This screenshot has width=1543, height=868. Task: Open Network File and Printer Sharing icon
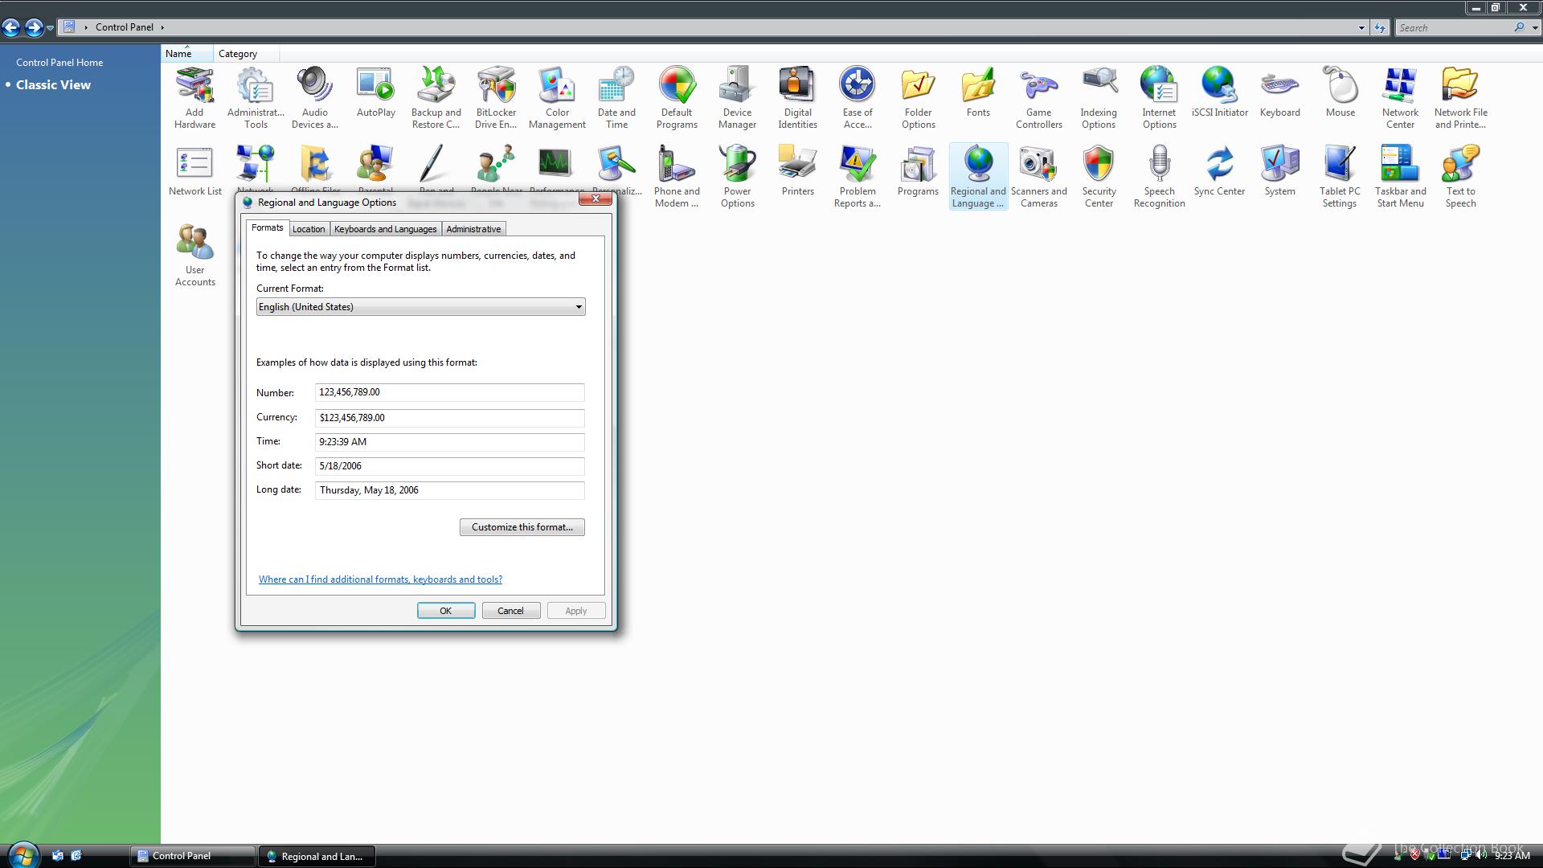coord(1460,97)
